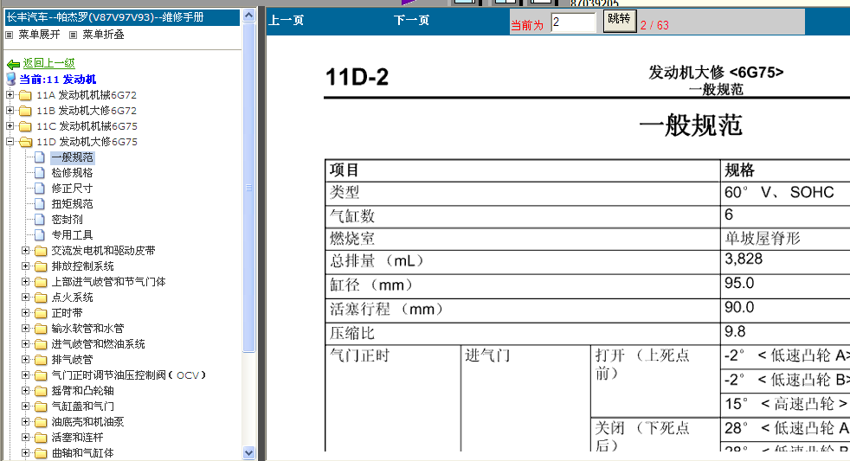Expand the 11A 发动机机械6G72 node

click(10, 95)
